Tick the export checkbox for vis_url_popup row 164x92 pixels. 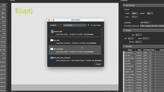pos(153,74)
